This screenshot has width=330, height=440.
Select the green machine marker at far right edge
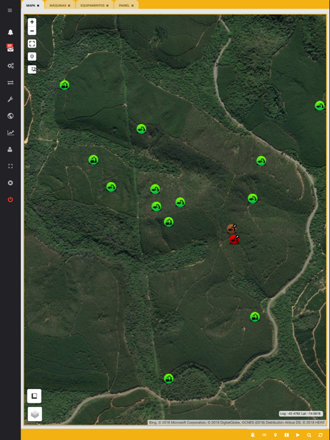pos(320,106)
